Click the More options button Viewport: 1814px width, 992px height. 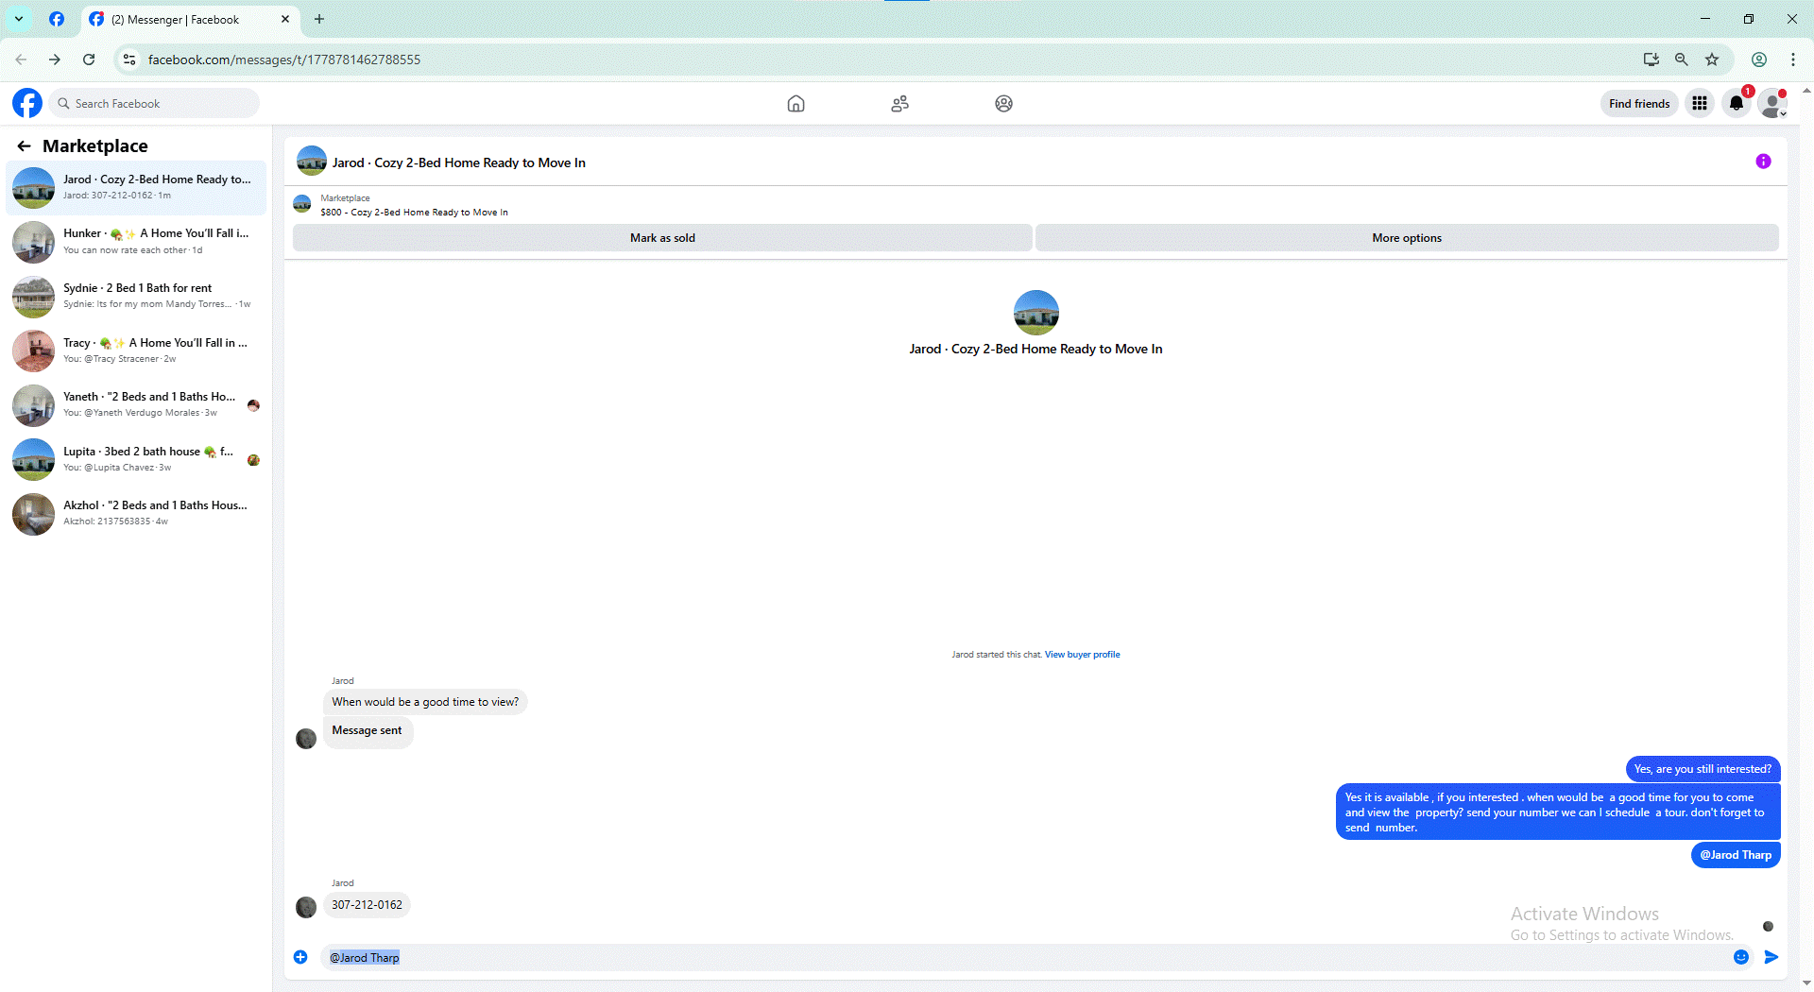[1407, 238]
